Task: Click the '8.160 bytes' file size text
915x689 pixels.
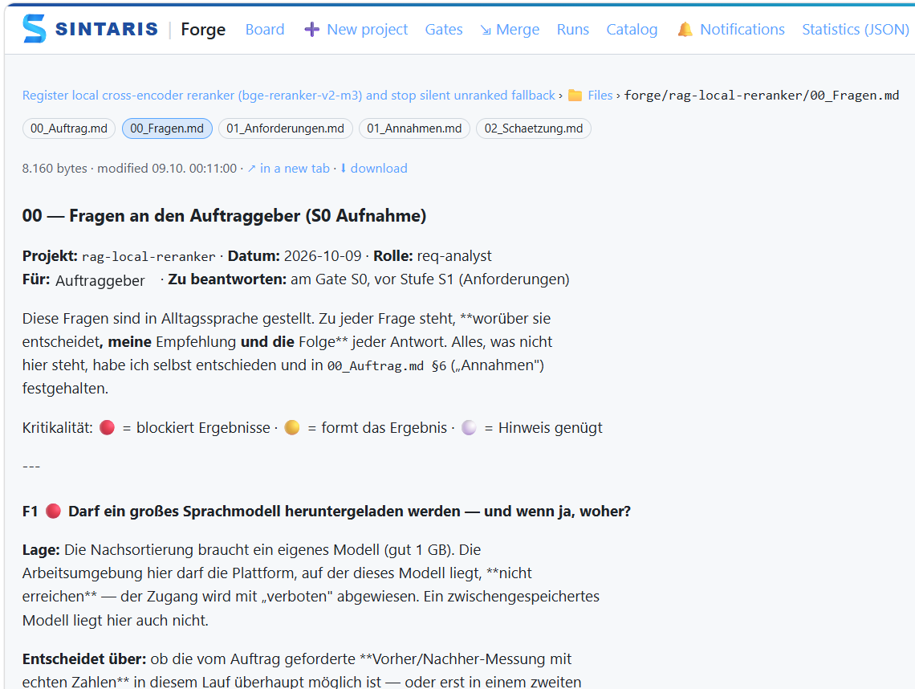Action: 55,168
